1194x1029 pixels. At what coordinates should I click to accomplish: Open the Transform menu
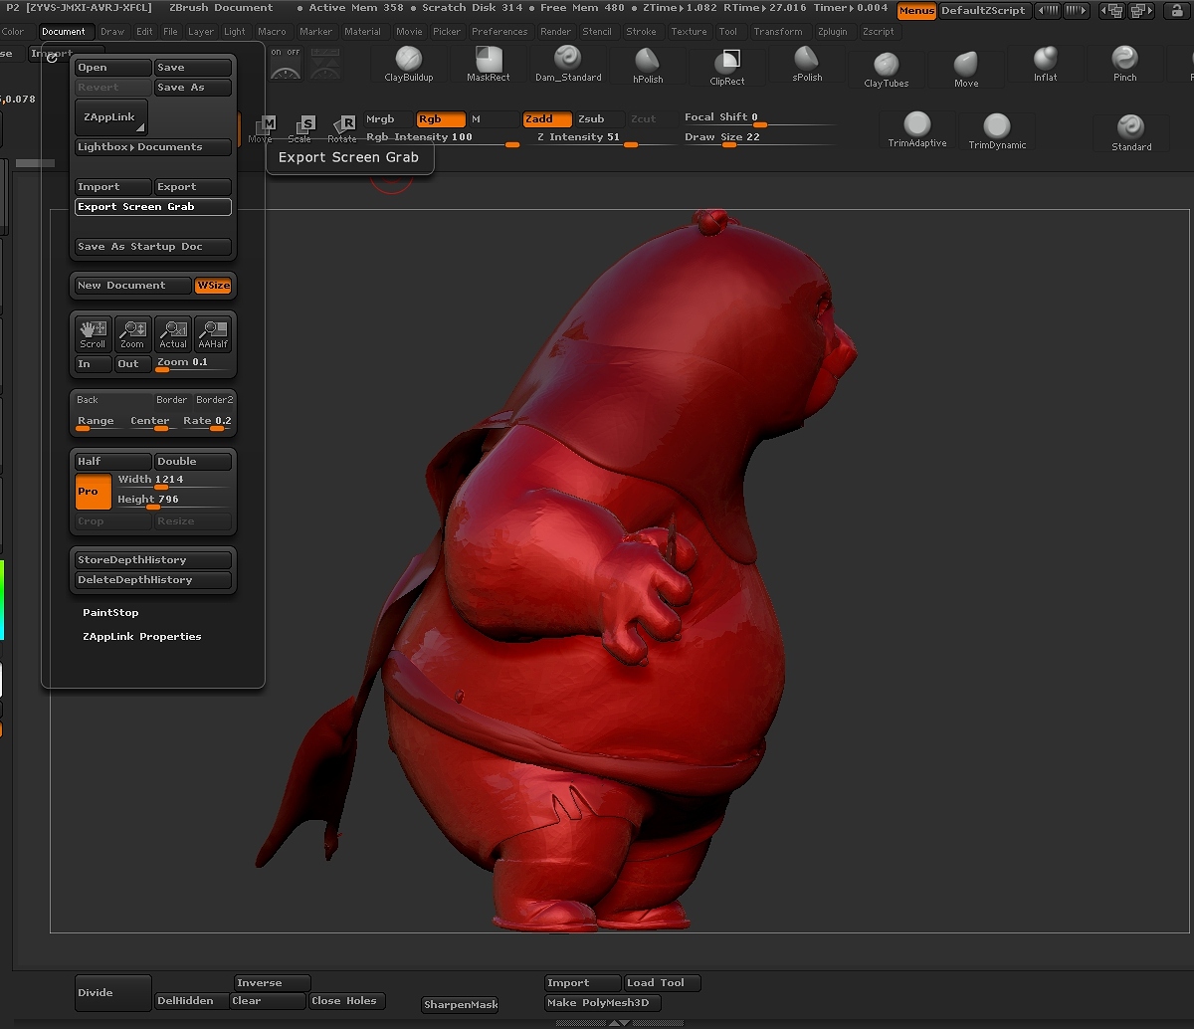click(x=778, y=32)
